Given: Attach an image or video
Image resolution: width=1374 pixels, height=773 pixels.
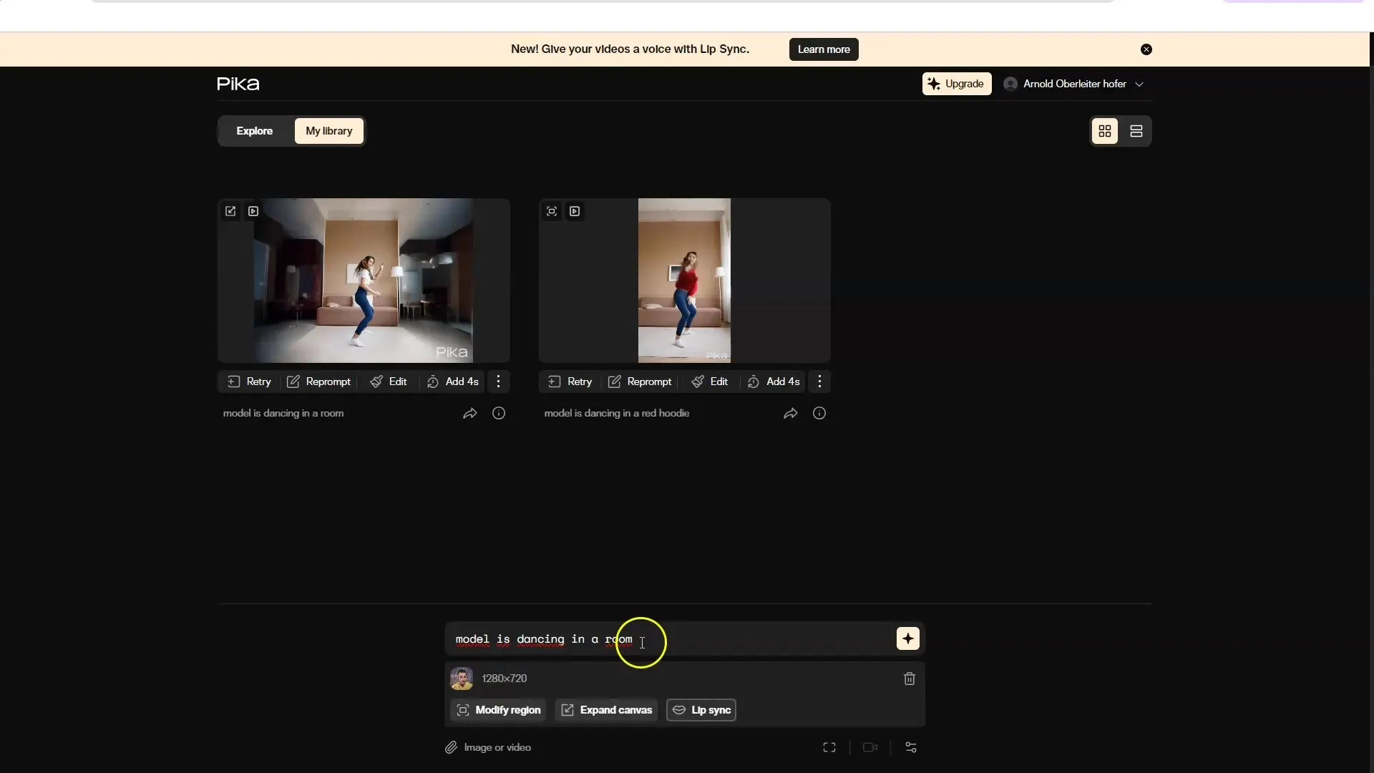Looking at the screenshot, I should [488, 747].
